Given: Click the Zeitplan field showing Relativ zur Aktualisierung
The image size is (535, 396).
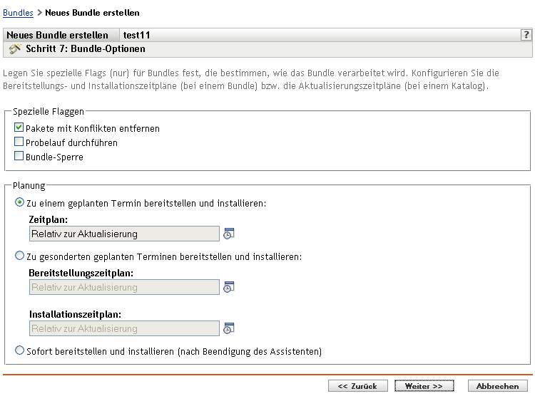Looking at the screenshot, I should (x=124, y=234).
